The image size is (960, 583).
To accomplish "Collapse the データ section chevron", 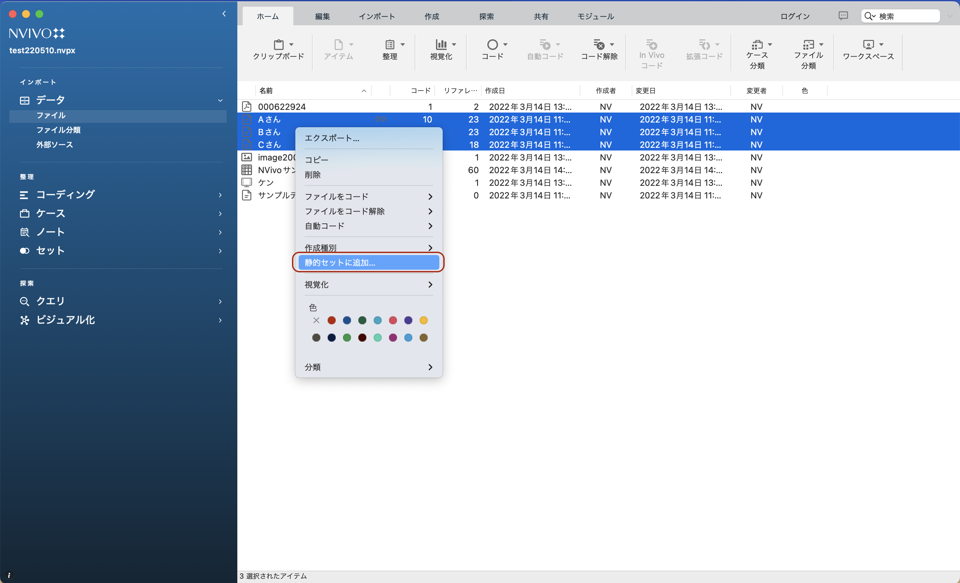I will 220,101.
